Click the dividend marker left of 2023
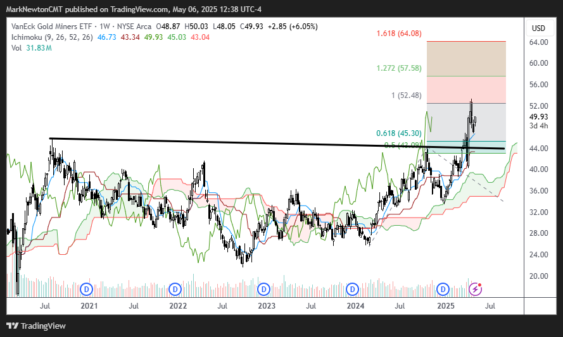The height and width of the screenshot is (337, 563). (264, 289)
